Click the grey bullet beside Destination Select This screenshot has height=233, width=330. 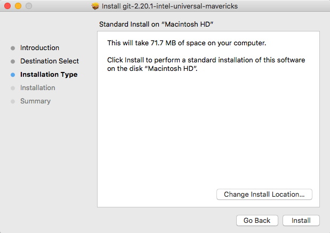tap(13, 61)
